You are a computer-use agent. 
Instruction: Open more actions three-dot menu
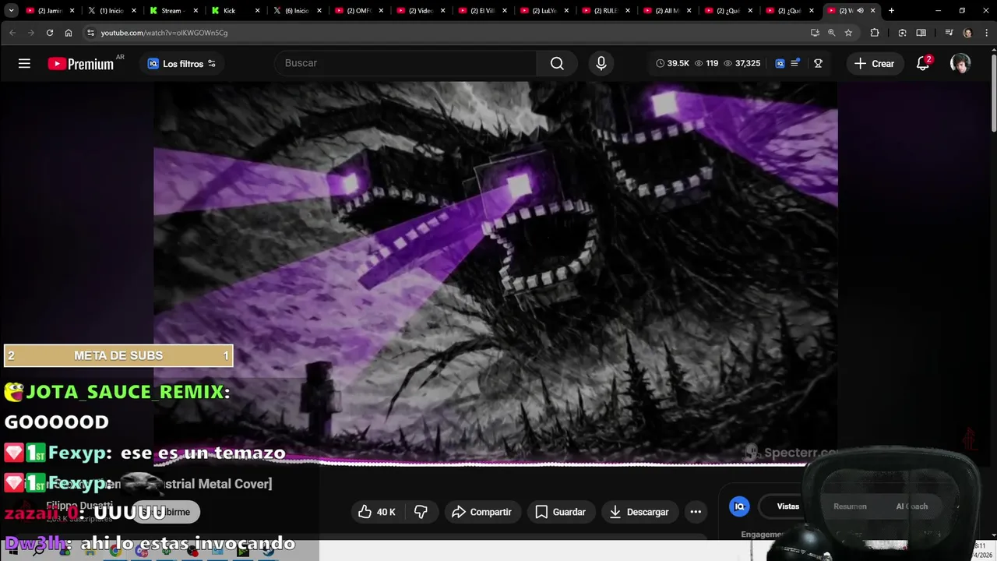click(696, 512)
